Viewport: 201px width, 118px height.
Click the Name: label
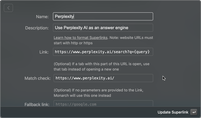point(42,17)
